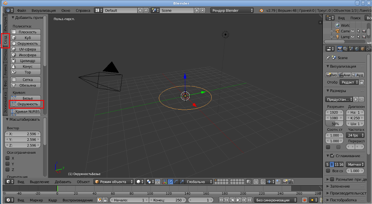Screen dimensions: 372x204
Task: Open the Редакт display dropdown
Action: (349, 82)
